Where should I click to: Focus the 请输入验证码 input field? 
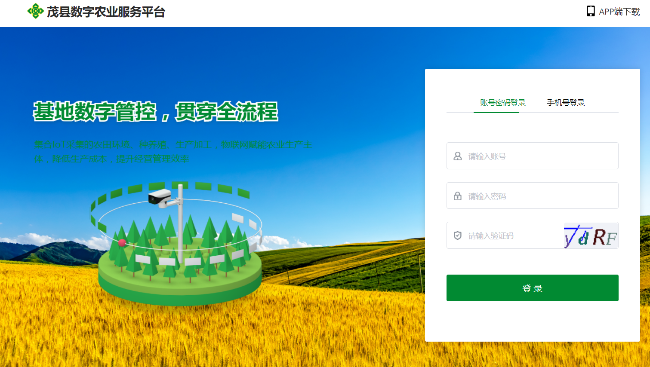(x=505, y=235)
